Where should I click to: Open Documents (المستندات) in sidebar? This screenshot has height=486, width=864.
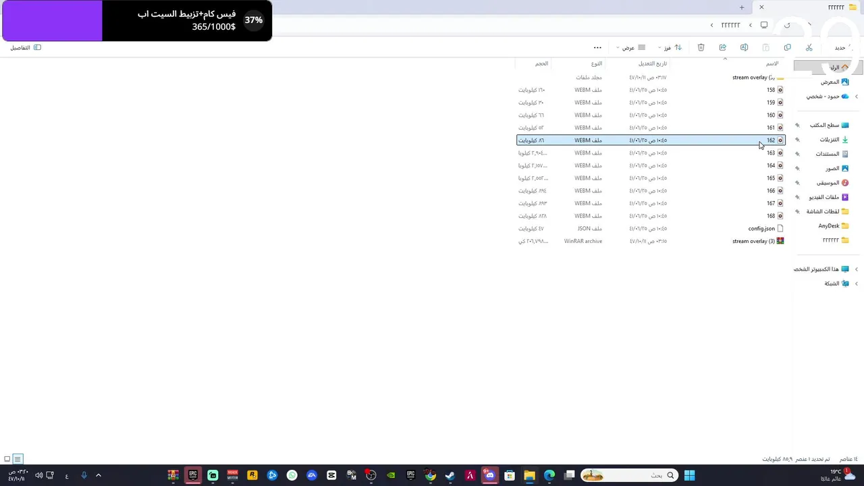pyautogui.click(x=832, y=154)
